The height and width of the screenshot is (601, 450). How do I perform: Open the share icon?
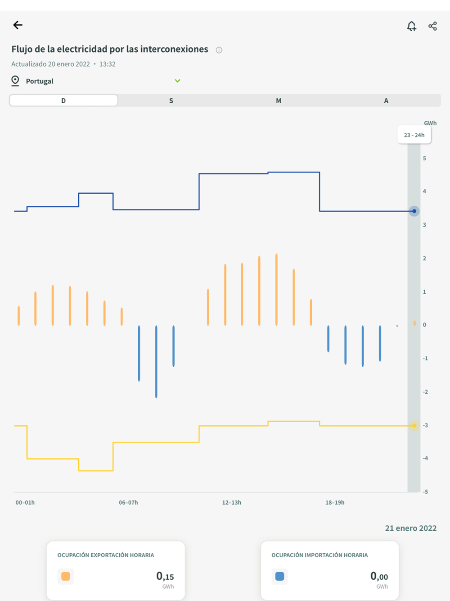432,26
